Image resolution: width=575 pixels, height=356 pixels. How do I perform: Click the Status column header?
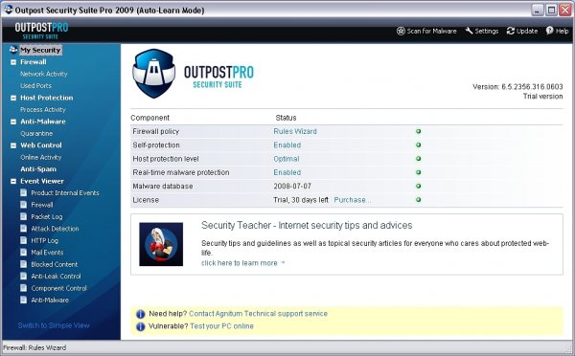click(x=286, y=118)
